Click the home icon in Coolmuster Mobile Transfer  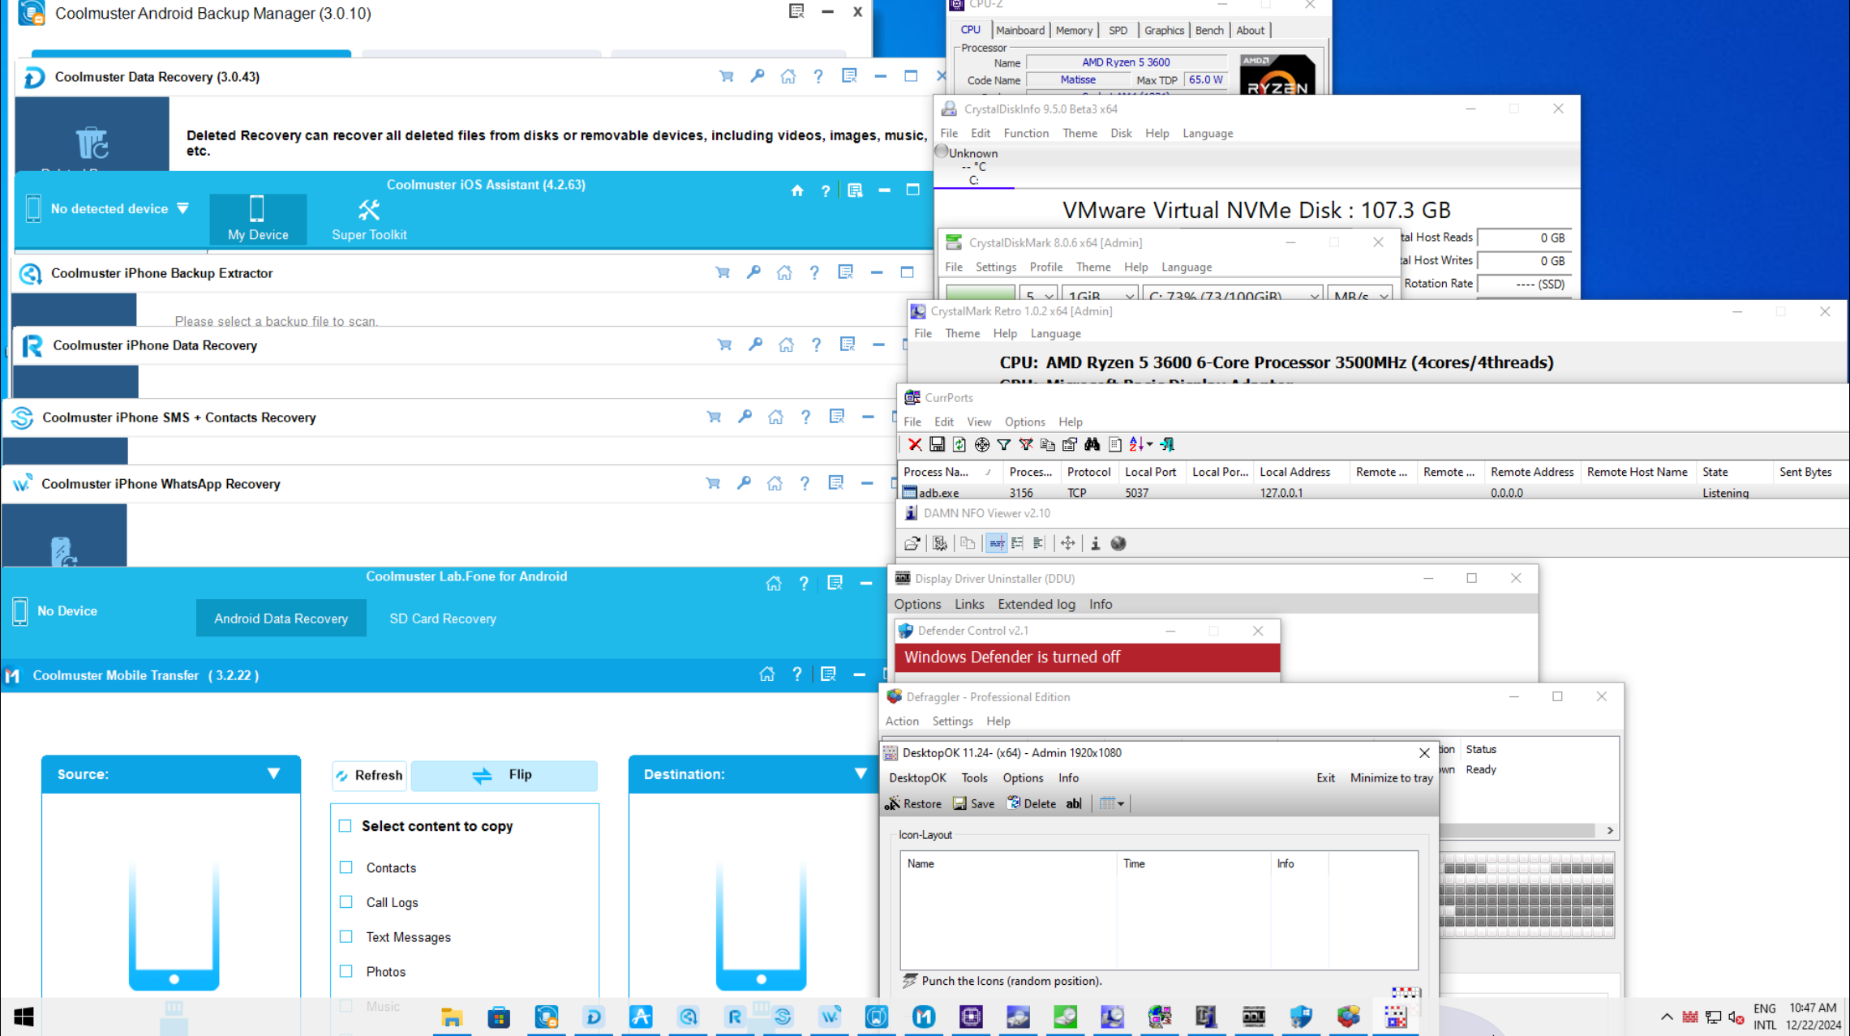click(x=766, y=674)
